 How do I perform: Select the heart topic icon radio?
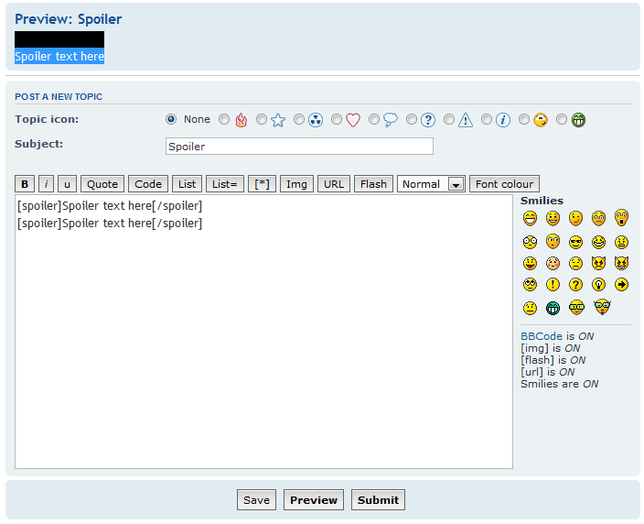[x=337, y=119]
